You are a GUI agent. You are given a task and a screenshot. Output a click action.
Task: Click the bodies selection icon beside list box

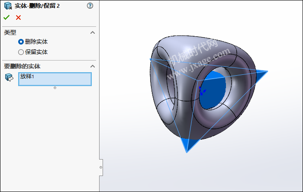(x=9, y=77)
